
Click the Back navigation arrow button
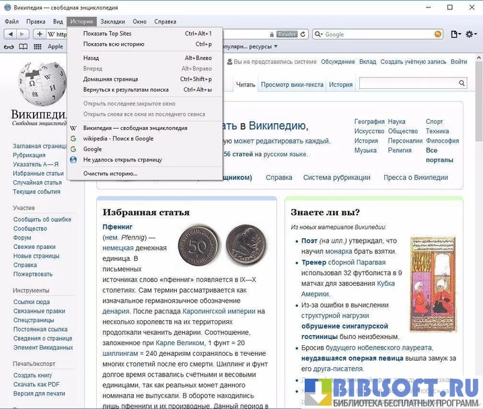coord(9,34)
